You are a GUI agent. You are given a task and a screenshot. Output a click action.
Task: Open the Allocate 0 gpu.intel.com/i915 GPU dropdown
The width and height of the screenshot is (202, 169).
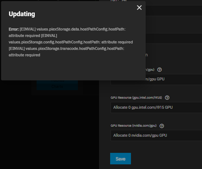[156, 107]
